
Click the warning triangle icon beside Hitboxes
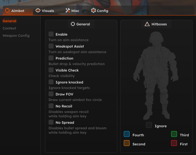[x=147, y=24]
